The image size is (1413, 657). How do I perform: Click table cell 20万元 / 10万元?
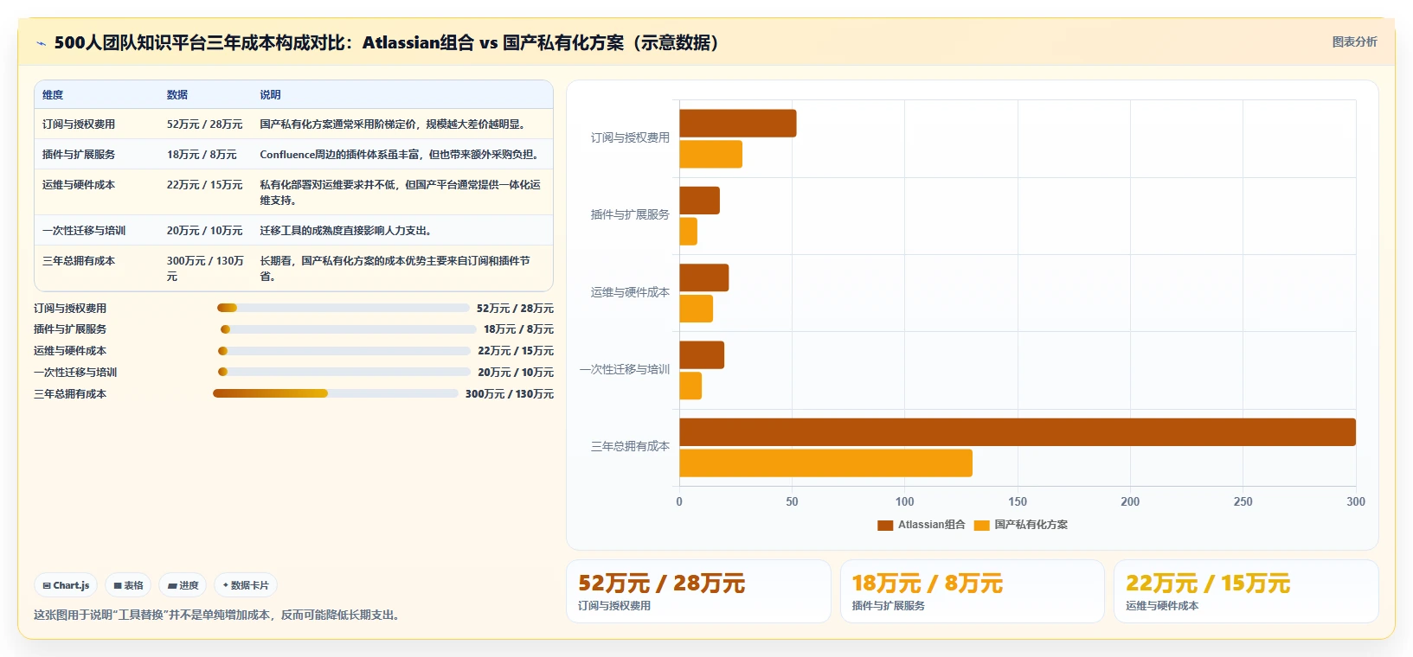click(204, 231)
